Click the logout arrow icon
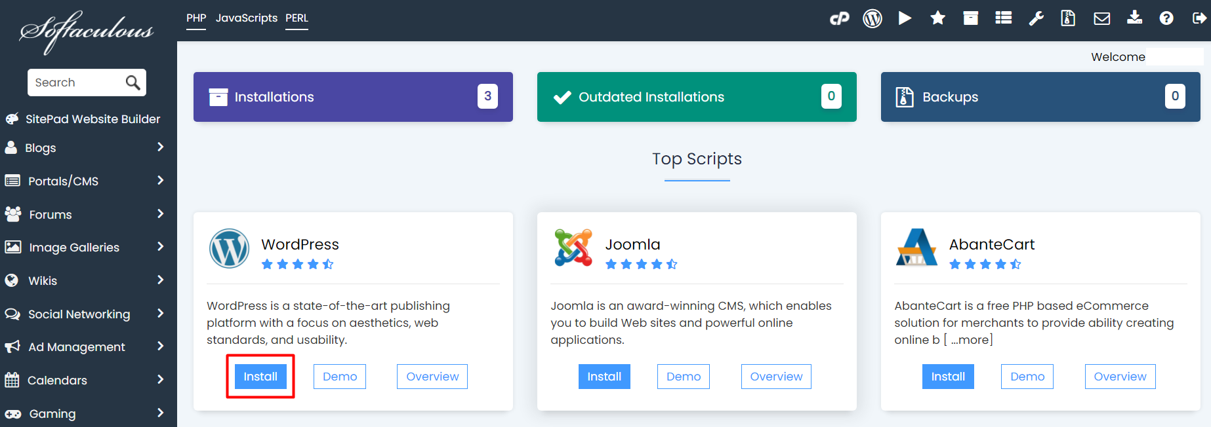 [x=1199, y=18]
